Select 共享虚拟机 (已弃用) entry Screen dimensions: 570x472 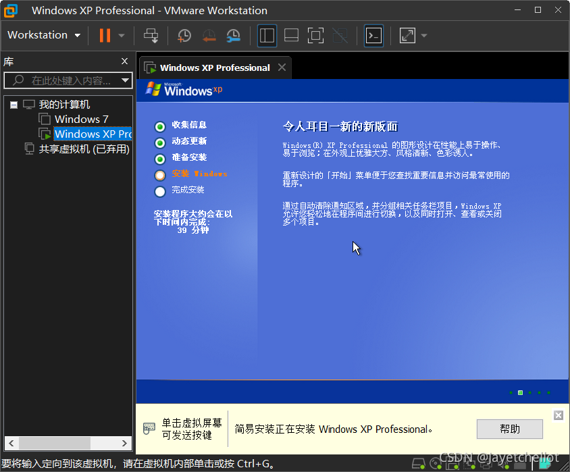coord(84,149)
